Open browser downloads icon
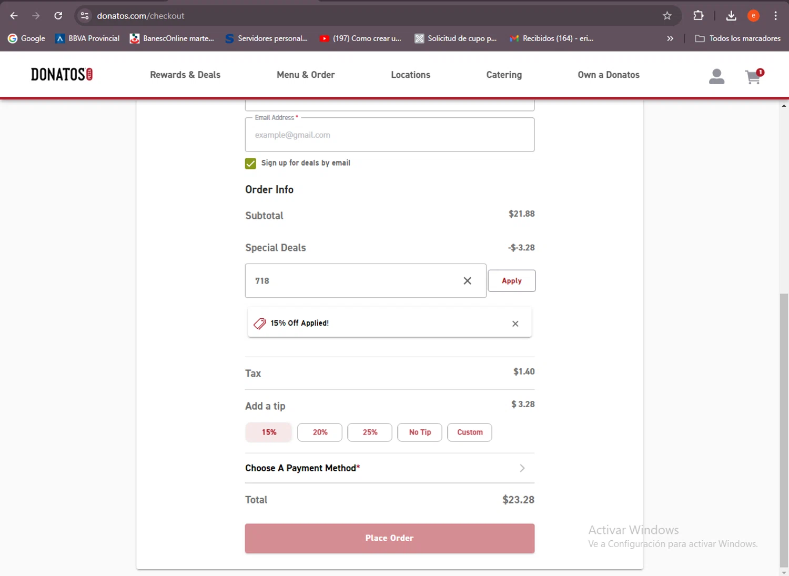The image size is (789, 576). pyautogui.click(x=731, y=16)
